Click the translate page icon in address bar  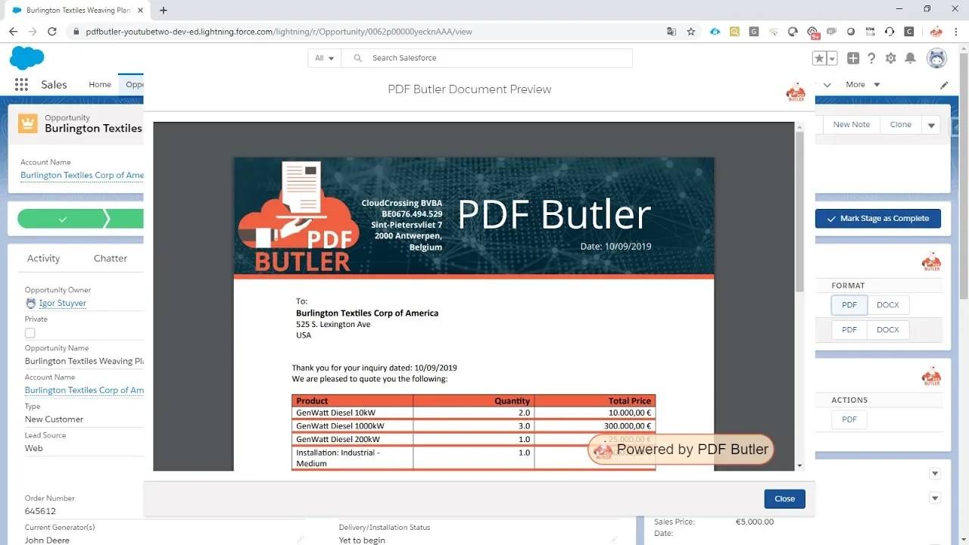tap(671, 32)
